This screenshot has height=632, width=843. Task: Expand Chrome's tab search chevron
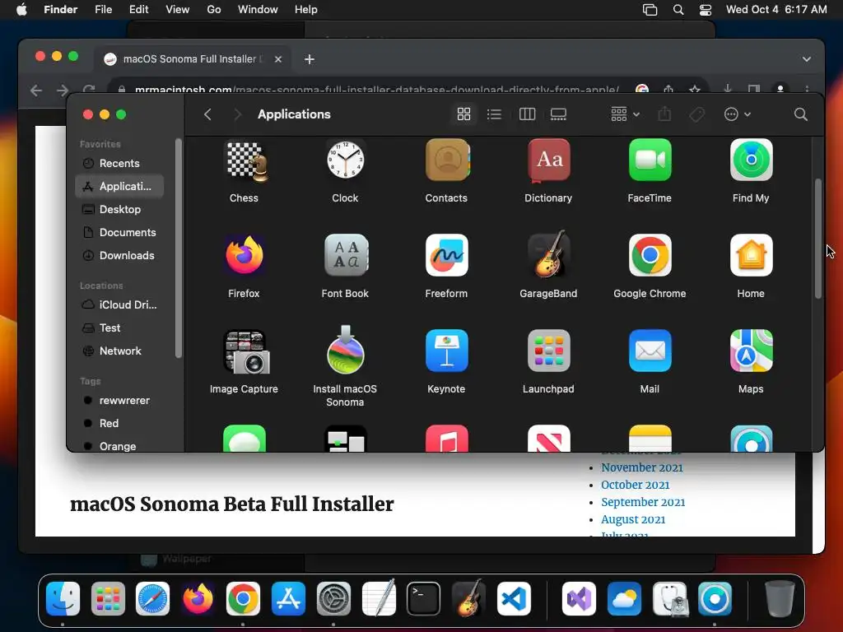[x=807, y=59]
